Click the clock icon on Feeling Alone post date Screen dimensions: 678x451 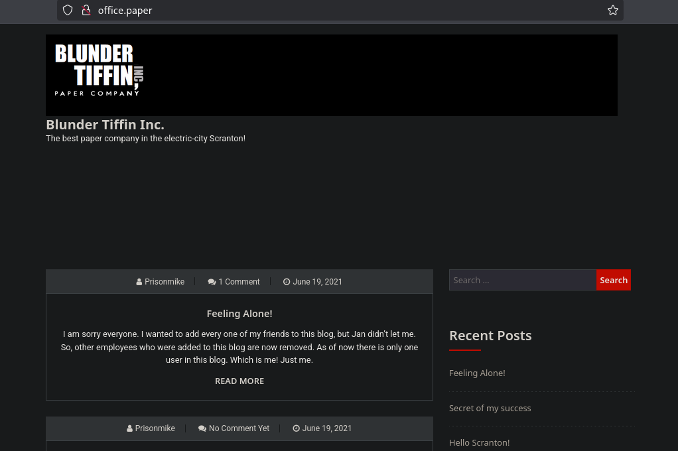click(287, 282)
